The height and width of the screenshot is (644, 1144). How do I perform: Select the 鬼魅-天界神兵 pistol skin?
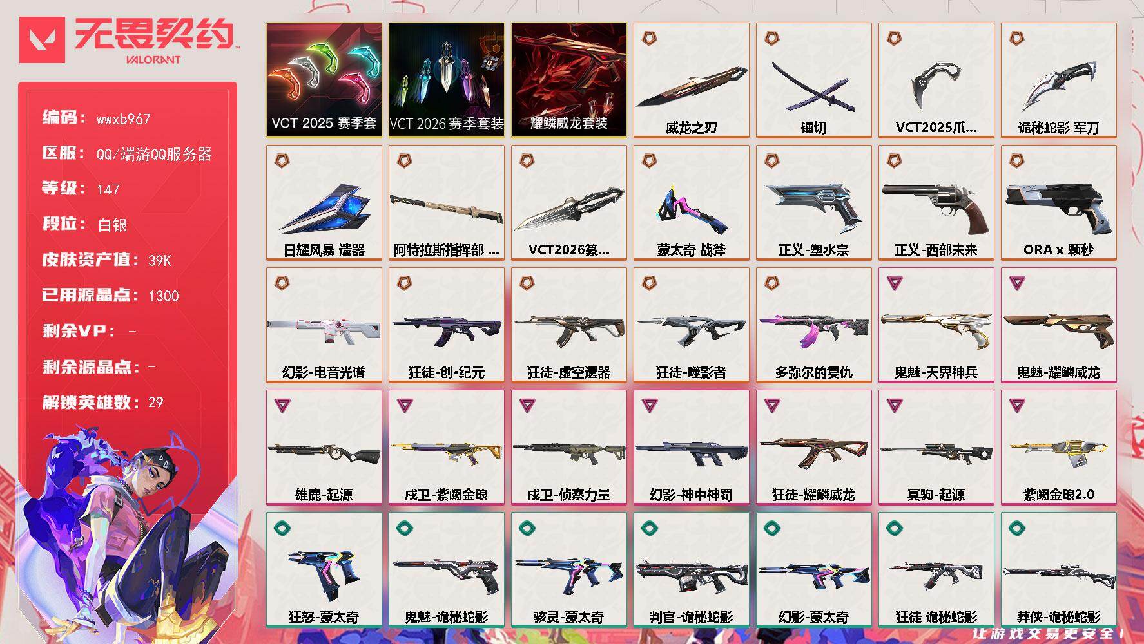pos(936,325)
